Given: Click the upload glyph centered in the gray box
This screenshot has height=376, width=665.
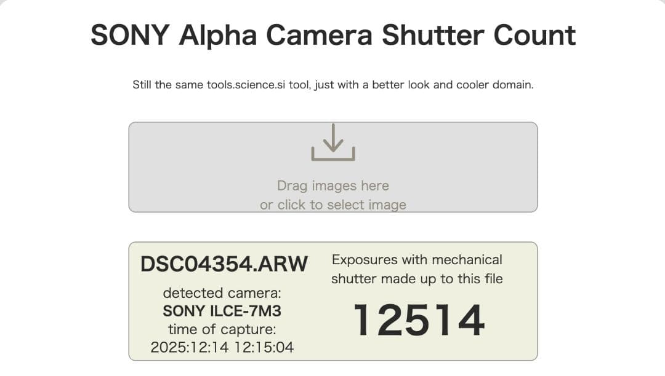Looking at the screenshot, I should pyautogui.click(x=332, y=143).
